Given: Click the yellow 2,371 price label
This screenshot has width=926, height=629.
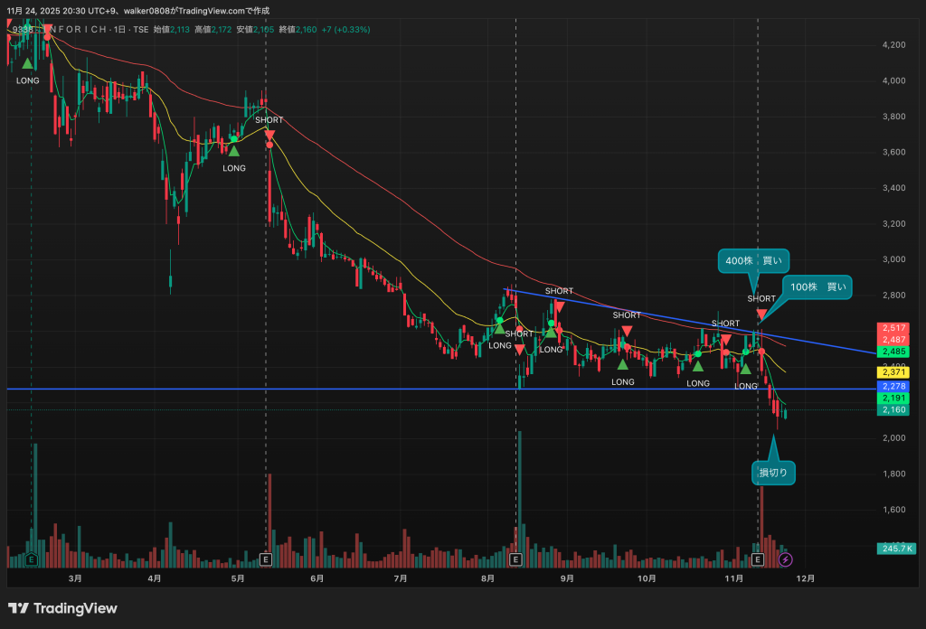Looking at the screenshot, I should tap(893, 372).
